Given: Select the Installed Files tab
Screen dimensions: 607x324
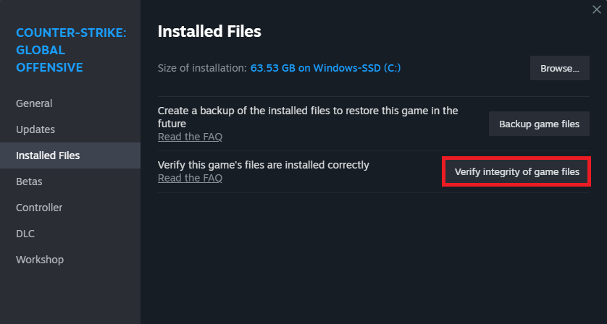Looking at the screenshot, I should point(48,155).
